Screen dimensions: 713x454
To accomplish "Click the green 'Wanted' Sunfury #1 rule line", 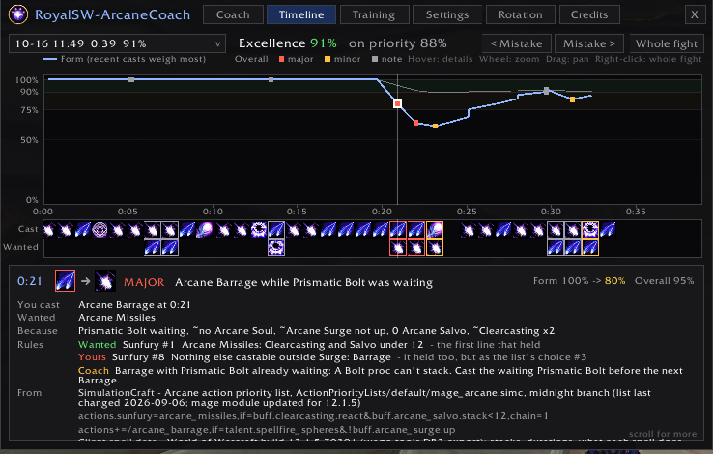I will 309,345.
